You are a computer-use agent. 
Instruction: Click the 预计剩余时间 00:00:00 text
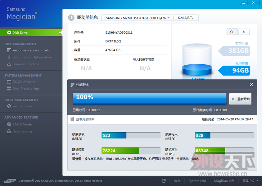tap(210, 110)
